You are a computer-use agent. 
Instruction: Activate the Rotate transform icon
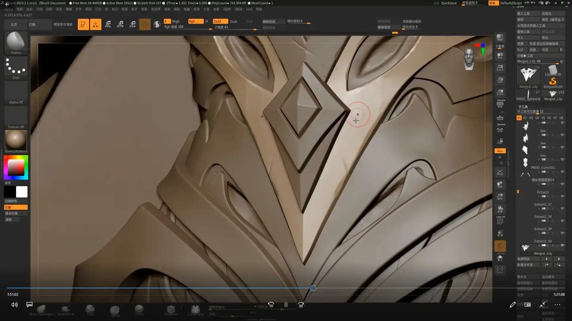pos(133,24)
